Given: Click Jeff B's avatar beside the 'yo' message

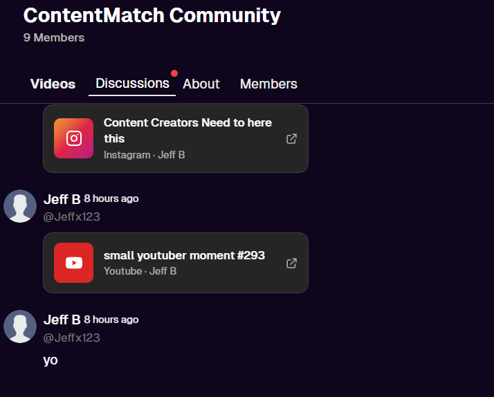Looking at the screenshot, I should coord(20,326).
